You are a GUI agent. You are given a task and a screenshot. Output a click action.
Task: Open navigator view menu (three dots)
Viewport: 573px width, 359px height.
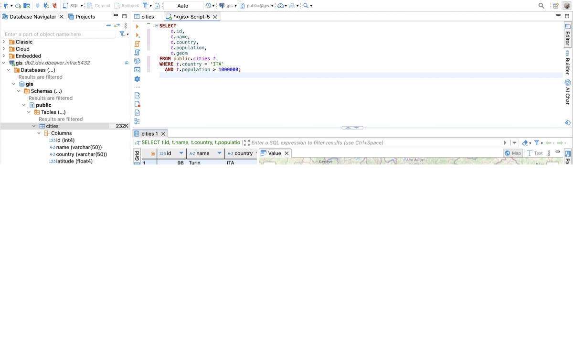pos(126,25)
